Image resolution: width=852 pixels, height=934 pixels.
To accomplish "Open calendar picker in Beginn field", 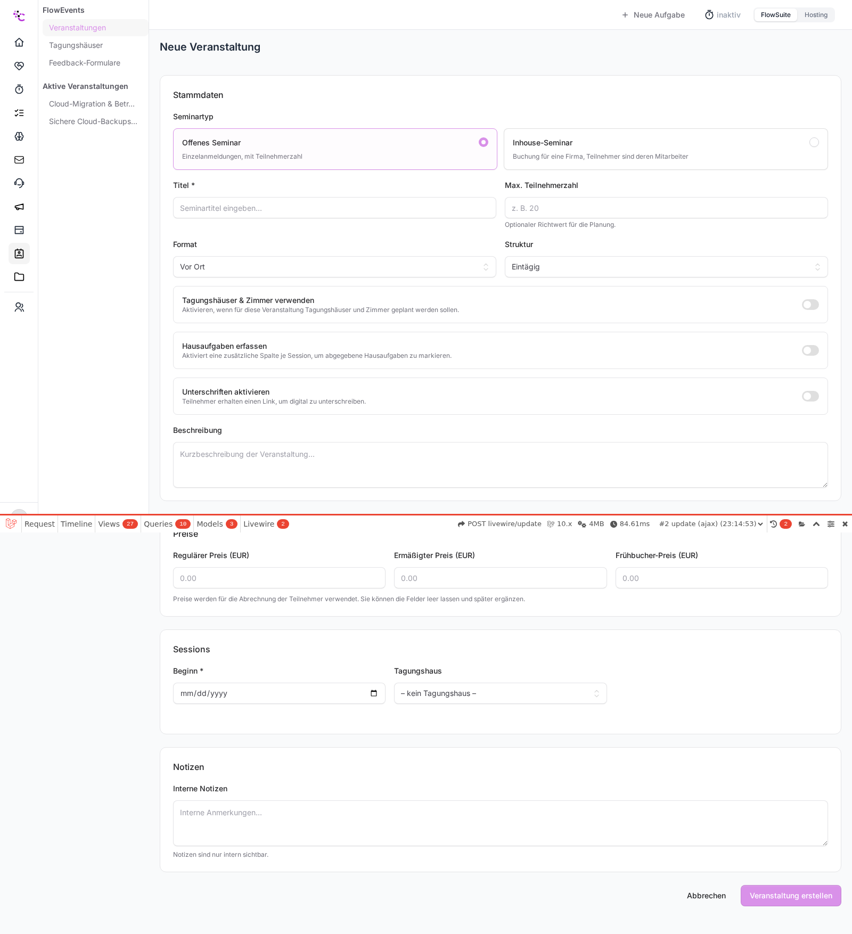I will 374,693.
